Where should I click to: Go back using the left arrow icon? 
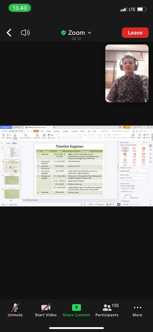(9, 33)
